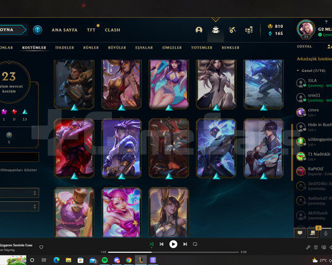
Task: Open the CLASH tab
Action: pyautogui.click(x=113, y=30)
